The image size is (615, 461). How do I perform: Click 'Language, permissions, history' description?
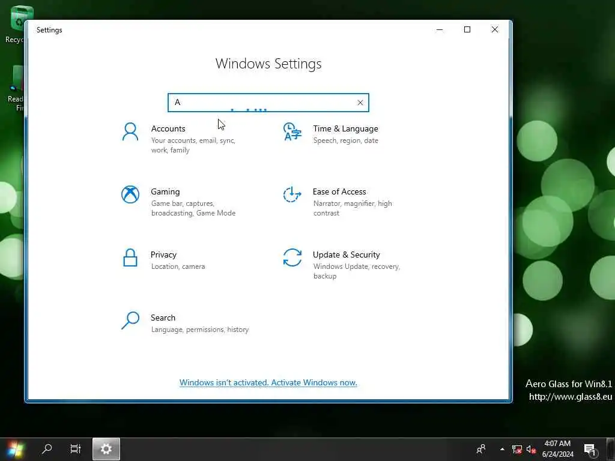pyautogui.click(x=200, y=330)
